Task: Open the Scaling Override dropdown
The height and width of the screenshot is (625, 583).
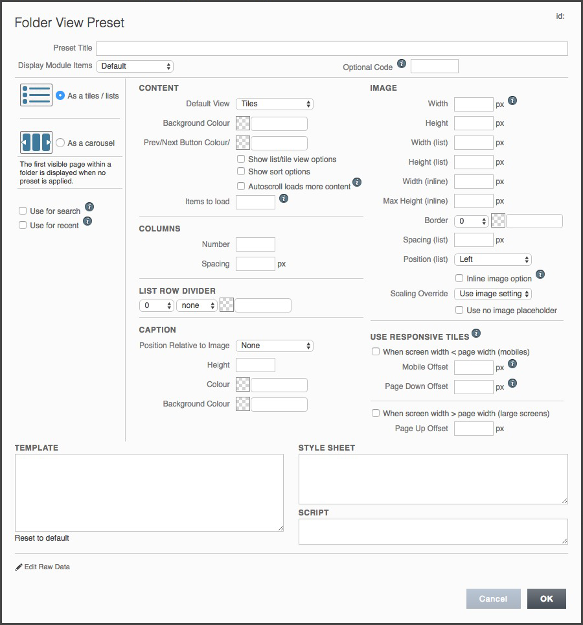Action: point(493,294)
